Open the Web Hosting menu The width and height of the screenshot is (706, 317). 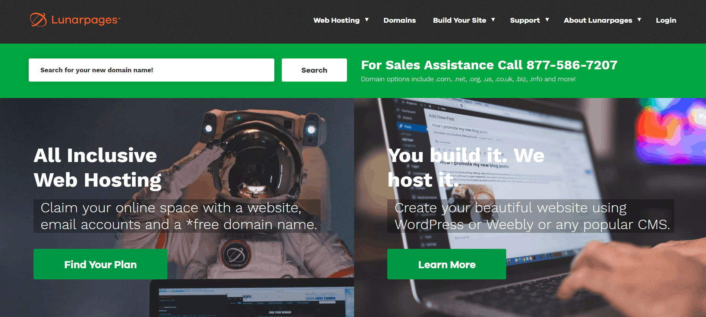(x=336, y=20)
